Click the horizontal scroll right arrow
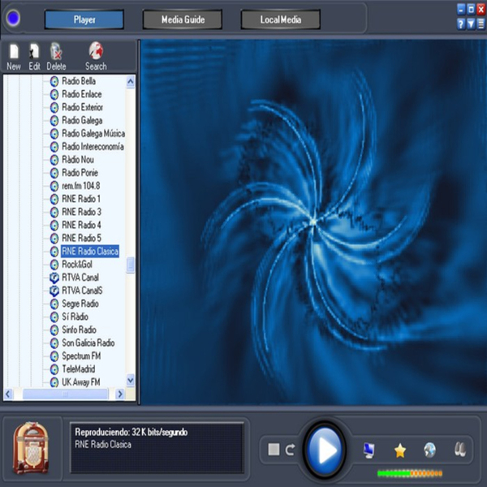This screenshot has width=487, height=487. point(120,394)
